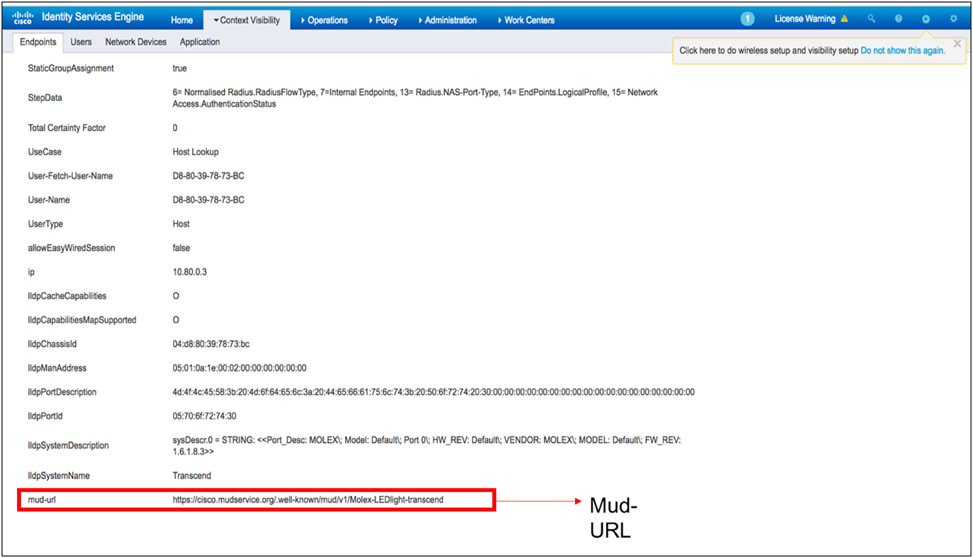Click the Cisco logo icon
This screenshot has height=558, width=973.
point(23,18)
